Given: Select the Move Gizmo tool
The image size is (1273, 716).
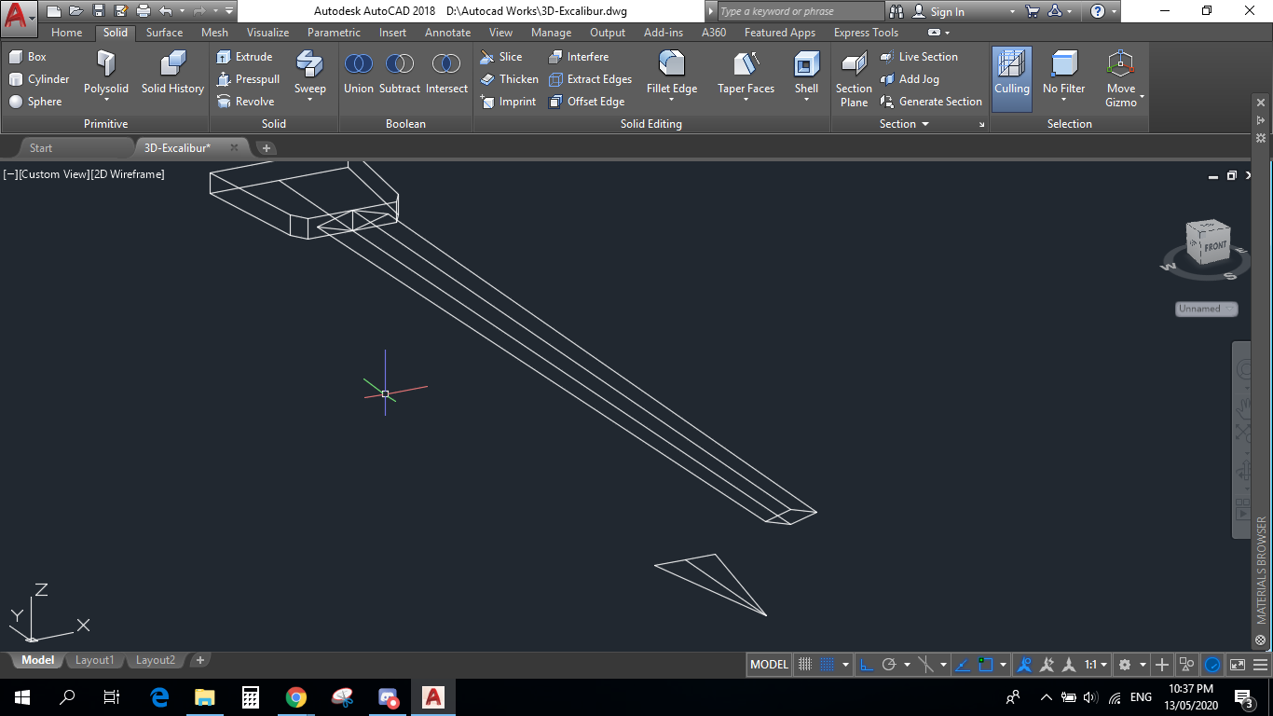Looking at the screenshot, I should (x=1121, y=78).
